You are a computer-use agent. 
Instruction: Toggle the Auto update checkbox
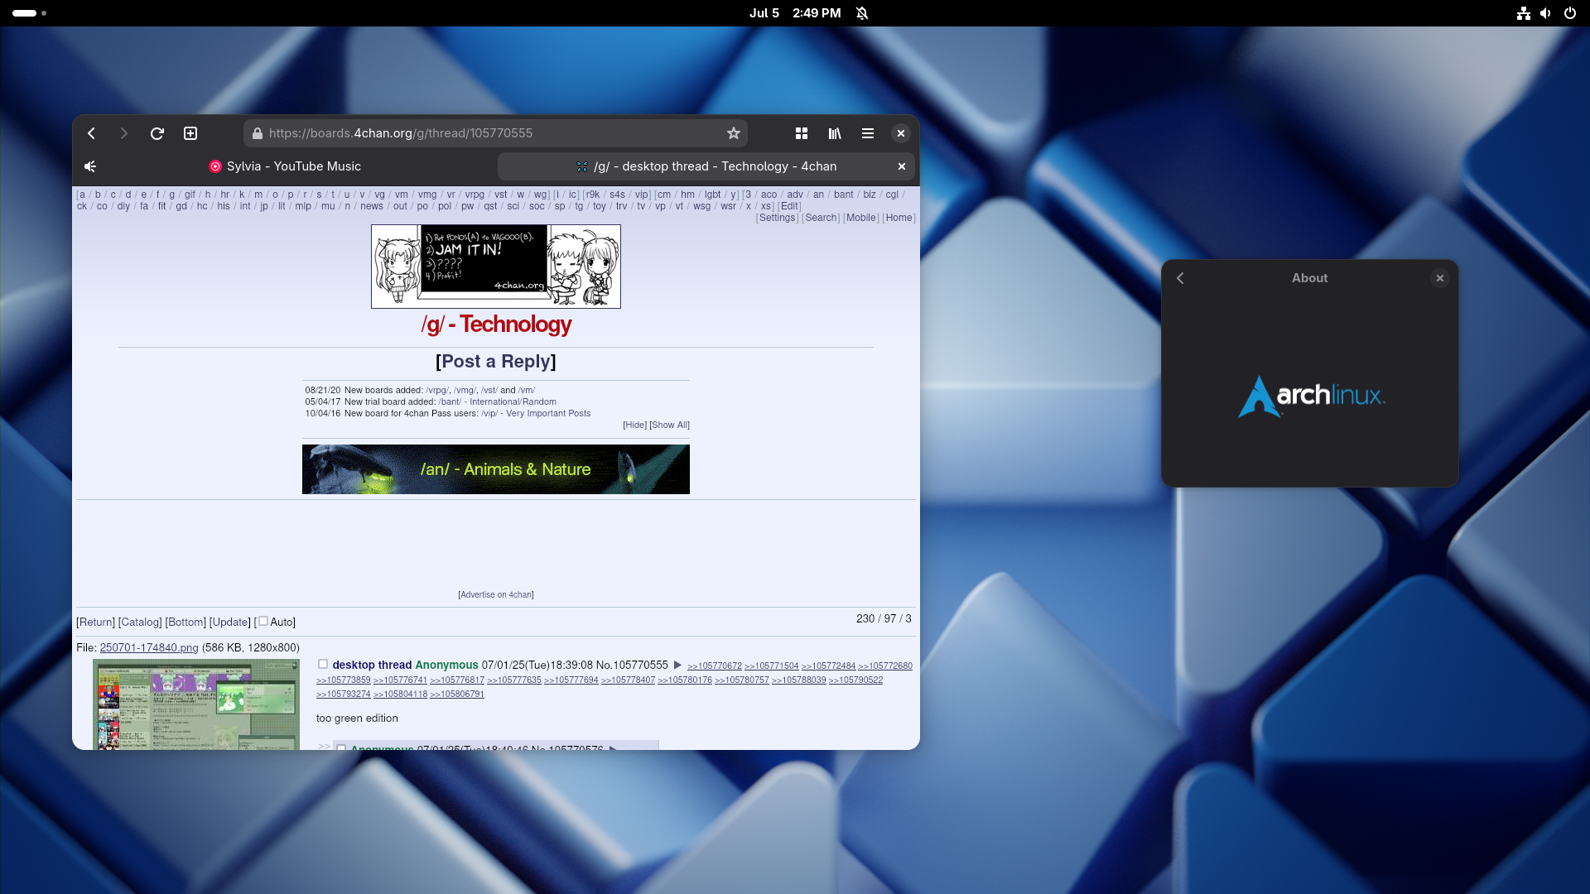coord(263,621)
